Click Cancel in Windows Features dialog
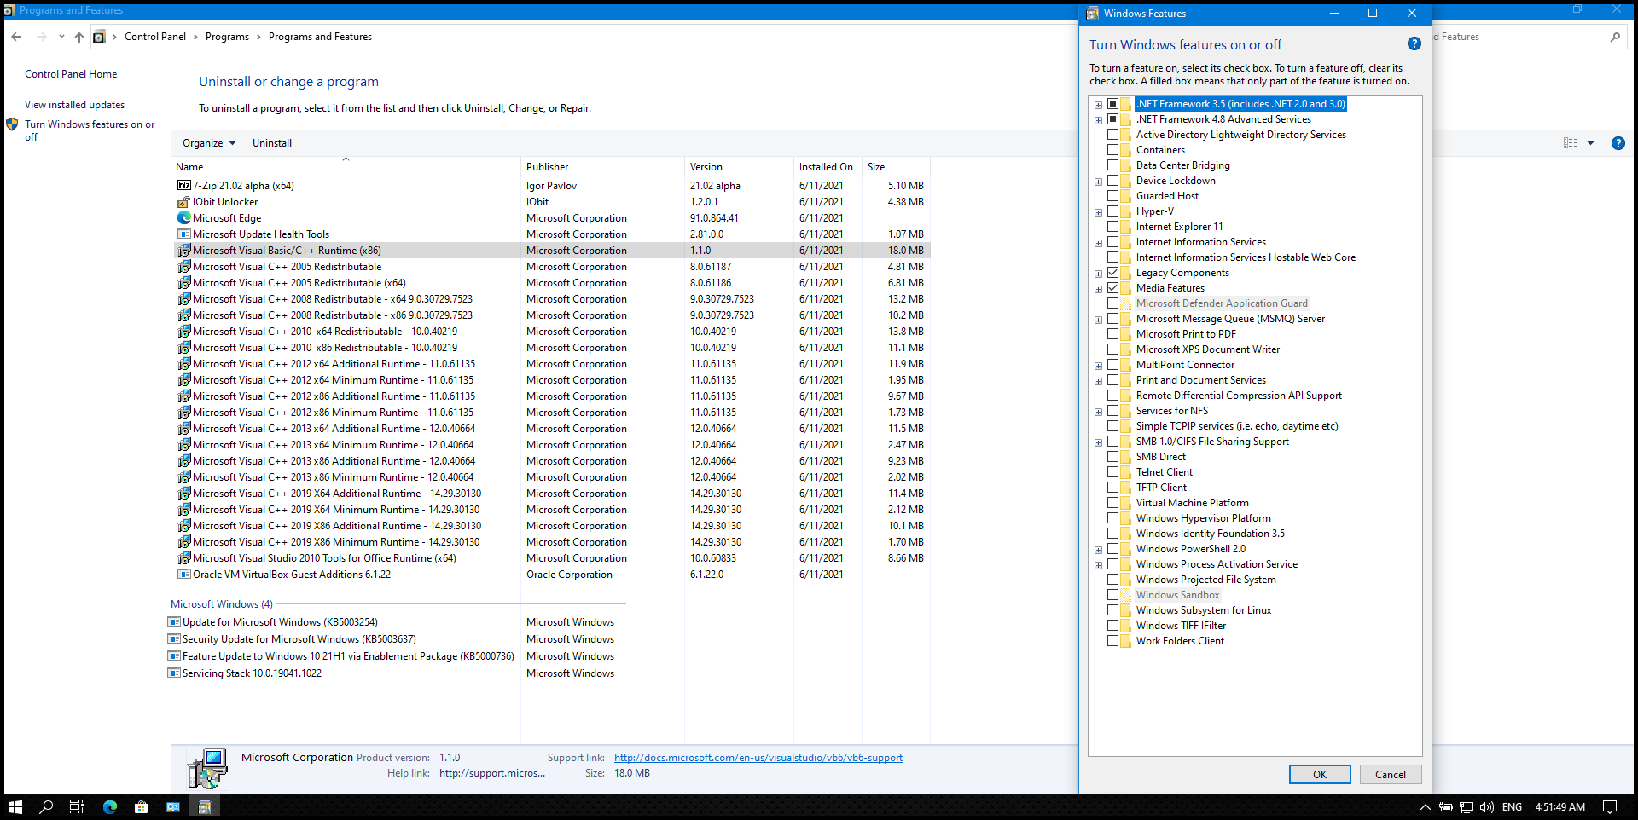 [x=1390, y=774]
